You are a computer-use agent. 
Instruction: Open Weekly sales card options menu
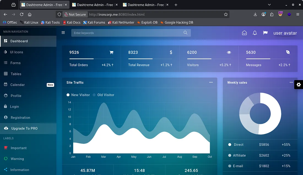(291, 82)
